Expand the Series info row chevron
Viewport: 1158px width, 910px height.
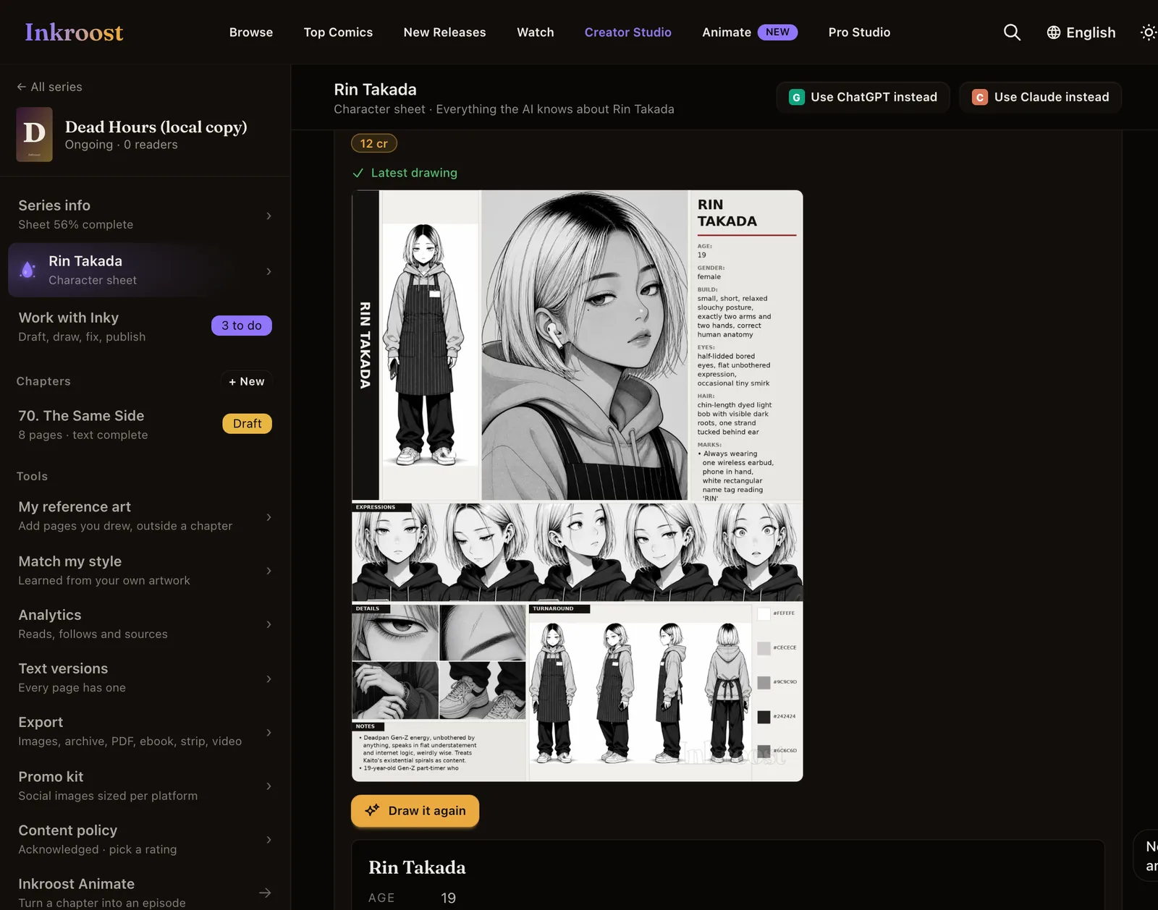(x=269, y=216)
